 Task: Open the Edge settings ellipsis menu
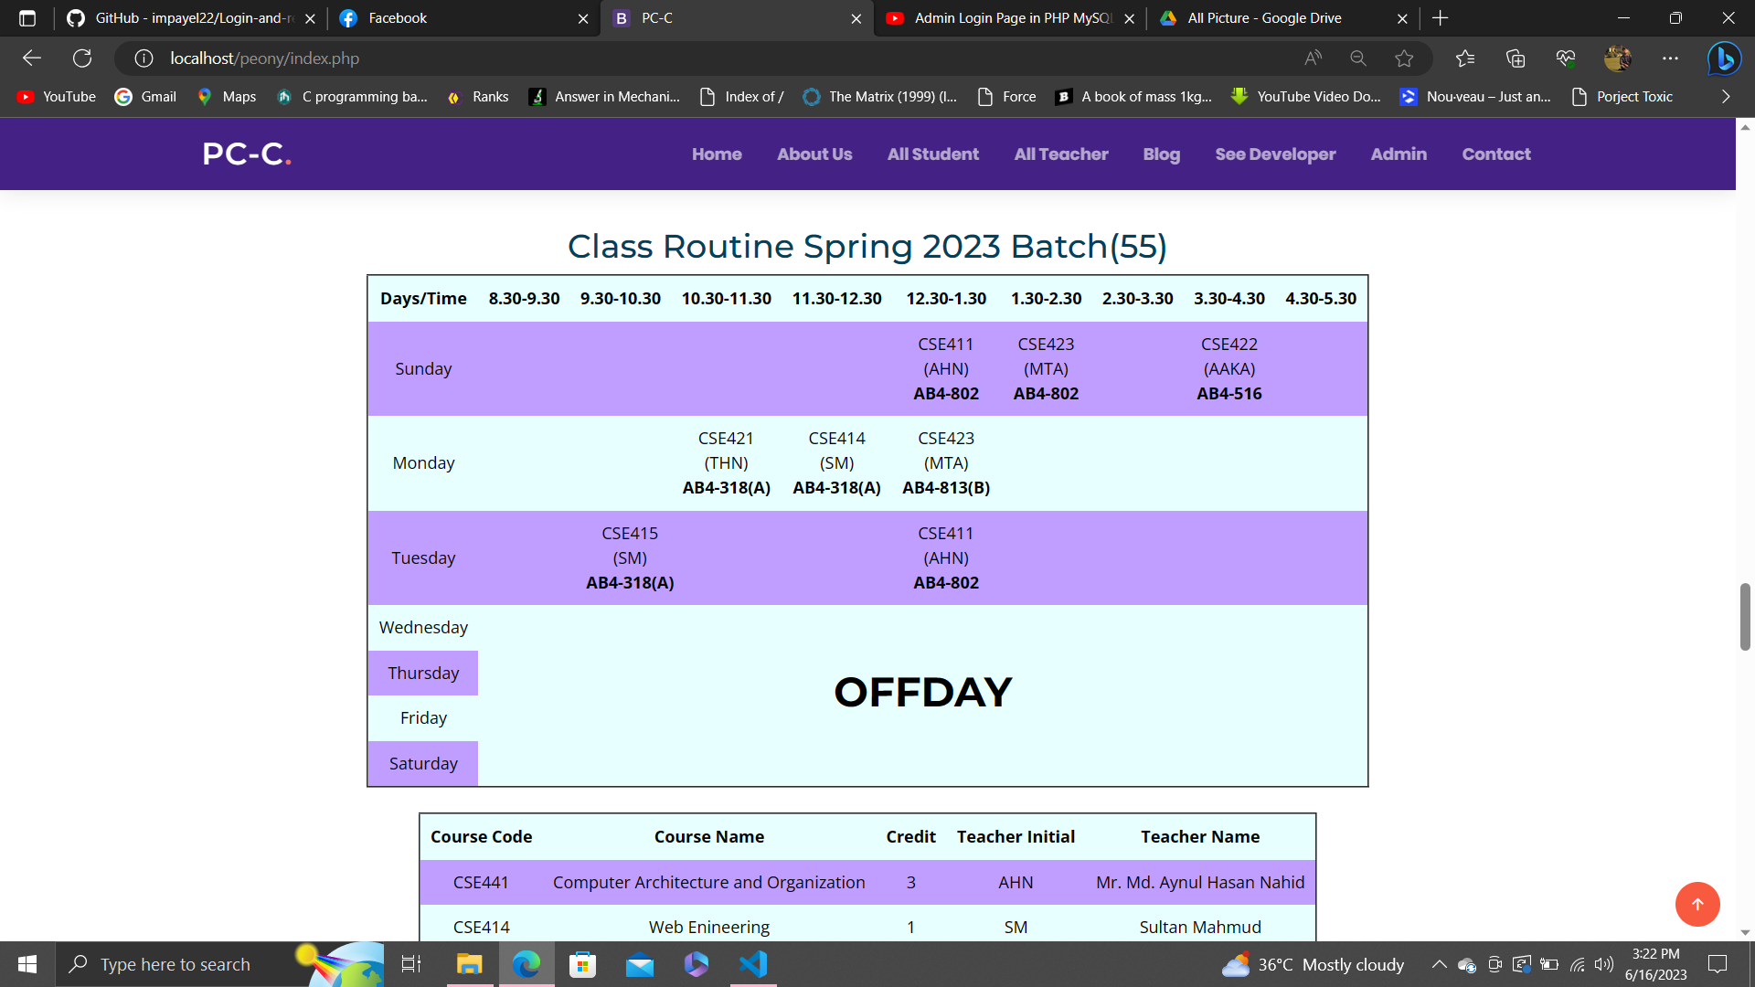point(1672,58)
